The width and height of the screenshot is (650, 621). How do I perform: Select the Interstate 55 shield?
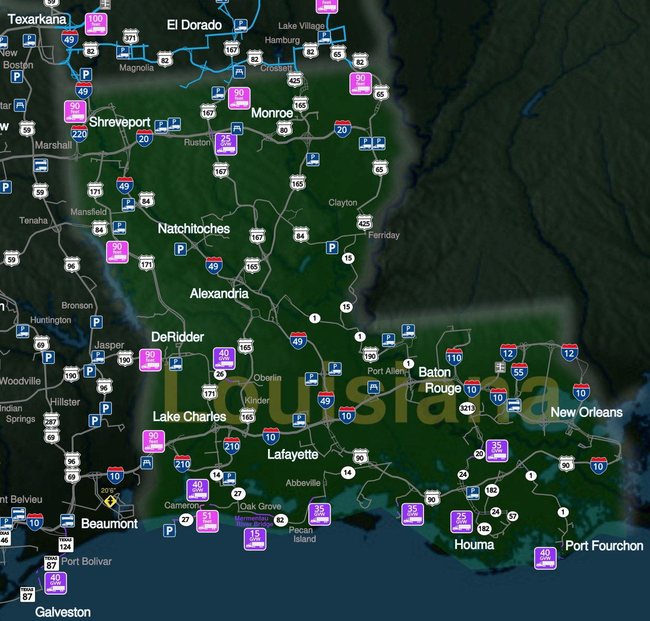518,372
